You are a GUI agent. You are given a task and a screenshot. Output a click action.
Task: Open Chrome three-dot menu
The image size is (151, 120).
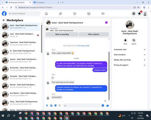click(149, 8)
